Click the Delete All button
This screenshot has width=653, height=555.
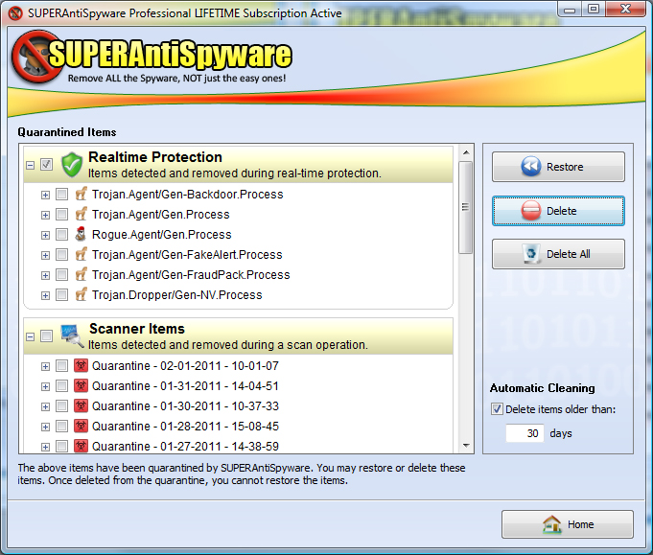click(x=558, y=254)
